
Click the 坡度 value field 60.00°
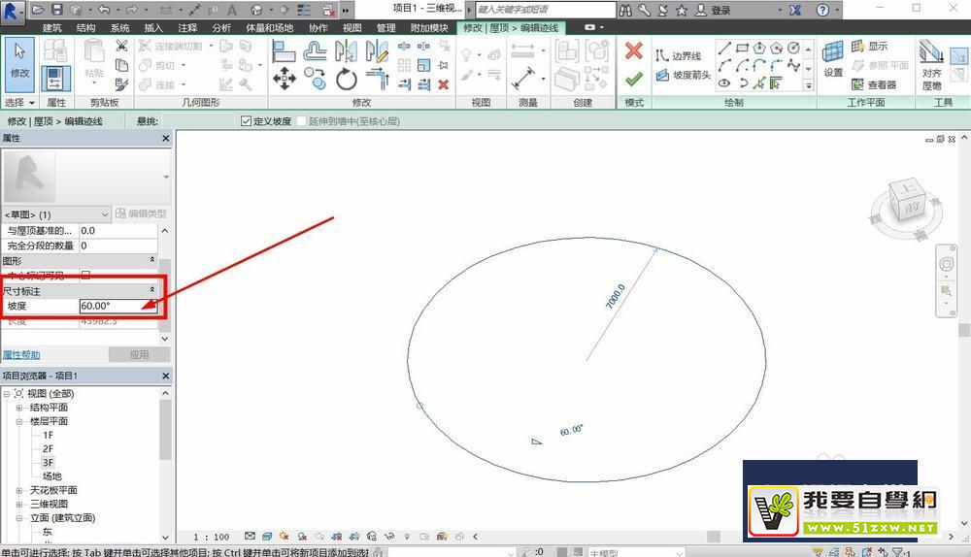coord(118,306)
